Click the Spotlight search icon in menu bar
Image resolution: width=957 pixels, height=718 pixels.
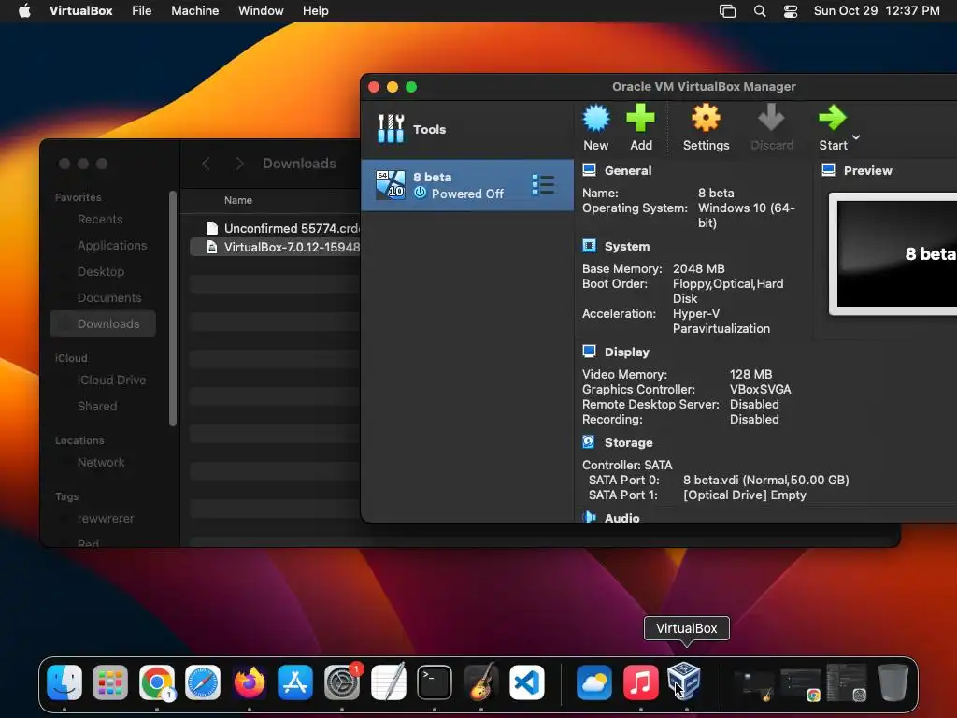pos(759,11)
